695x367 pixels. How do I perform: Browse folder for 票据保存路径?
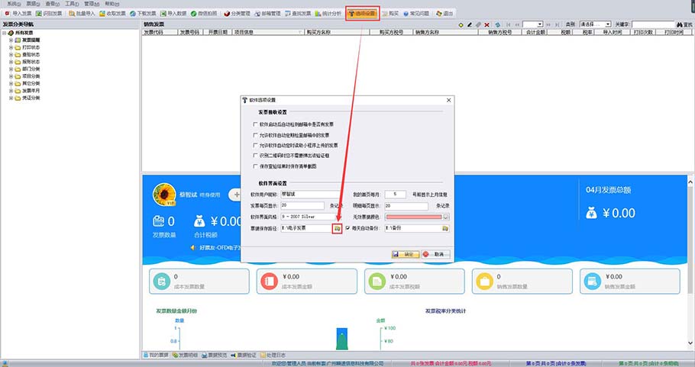336,227
